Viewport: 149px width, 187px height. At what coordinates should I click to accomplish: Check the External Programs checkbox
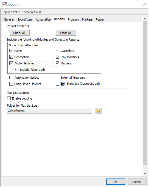click(57, 78)
